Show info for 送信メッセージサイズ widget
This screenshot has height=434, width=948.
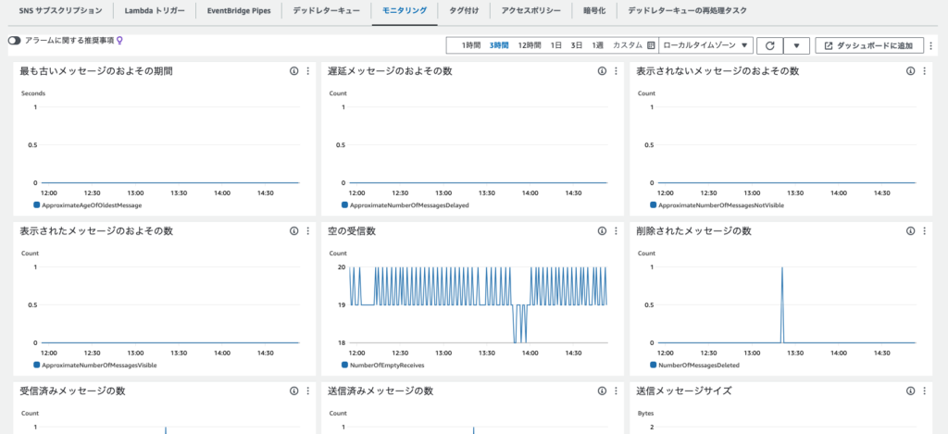click(911, 391)
